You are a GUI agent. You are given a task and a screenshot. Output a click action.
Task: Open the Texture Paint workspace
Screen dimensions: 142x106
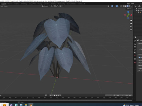32,4
